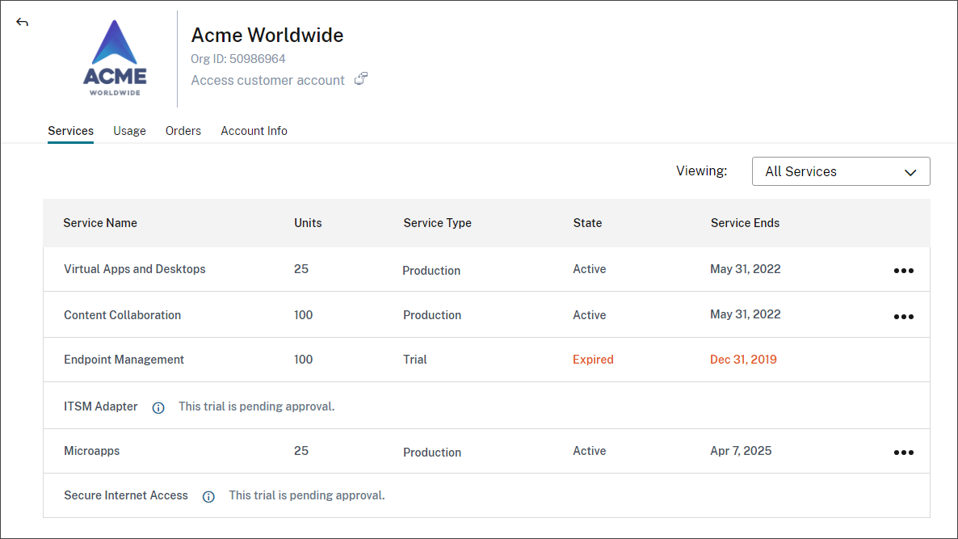This screenshot has width=958, height=539.
Task: Click the Dec 31, 2019 end date
Action: pos(744,360)
